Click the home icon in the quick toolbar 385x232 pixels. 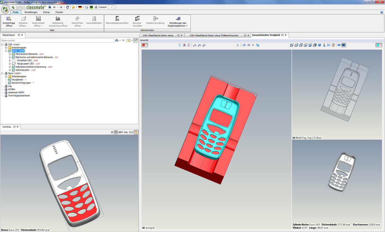point(50,7)
